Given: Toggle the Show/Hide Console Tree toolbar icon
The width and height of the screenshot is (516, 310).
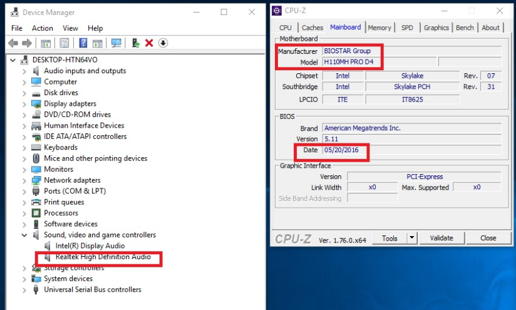Looking at the screenshot, I should click(x=46, y=43).
